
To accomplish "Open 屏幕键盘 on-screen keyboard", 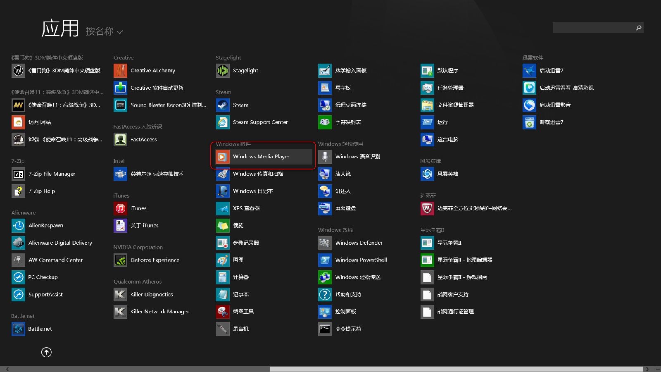I will pyautogui.click(x=338, y=208).
